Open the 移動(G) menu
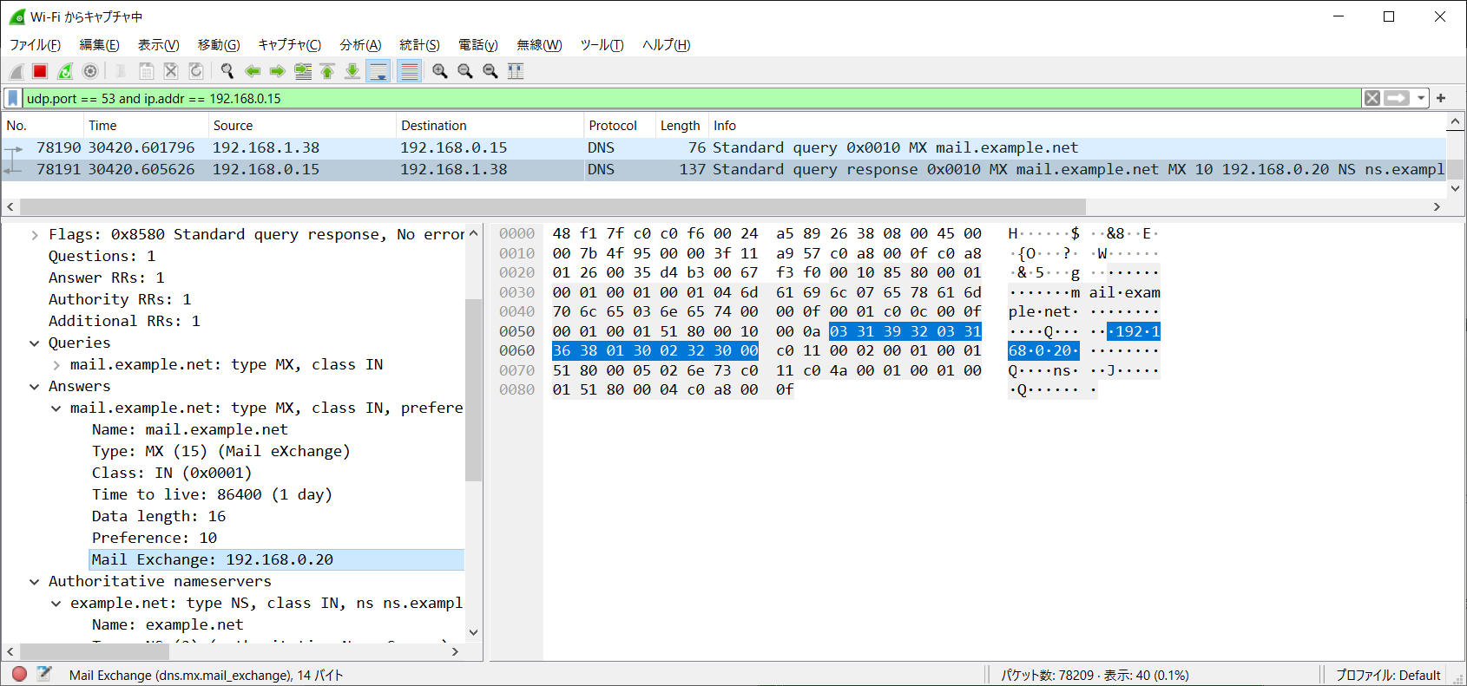This screenshot has height=686, width=1467. coord(219,45)
